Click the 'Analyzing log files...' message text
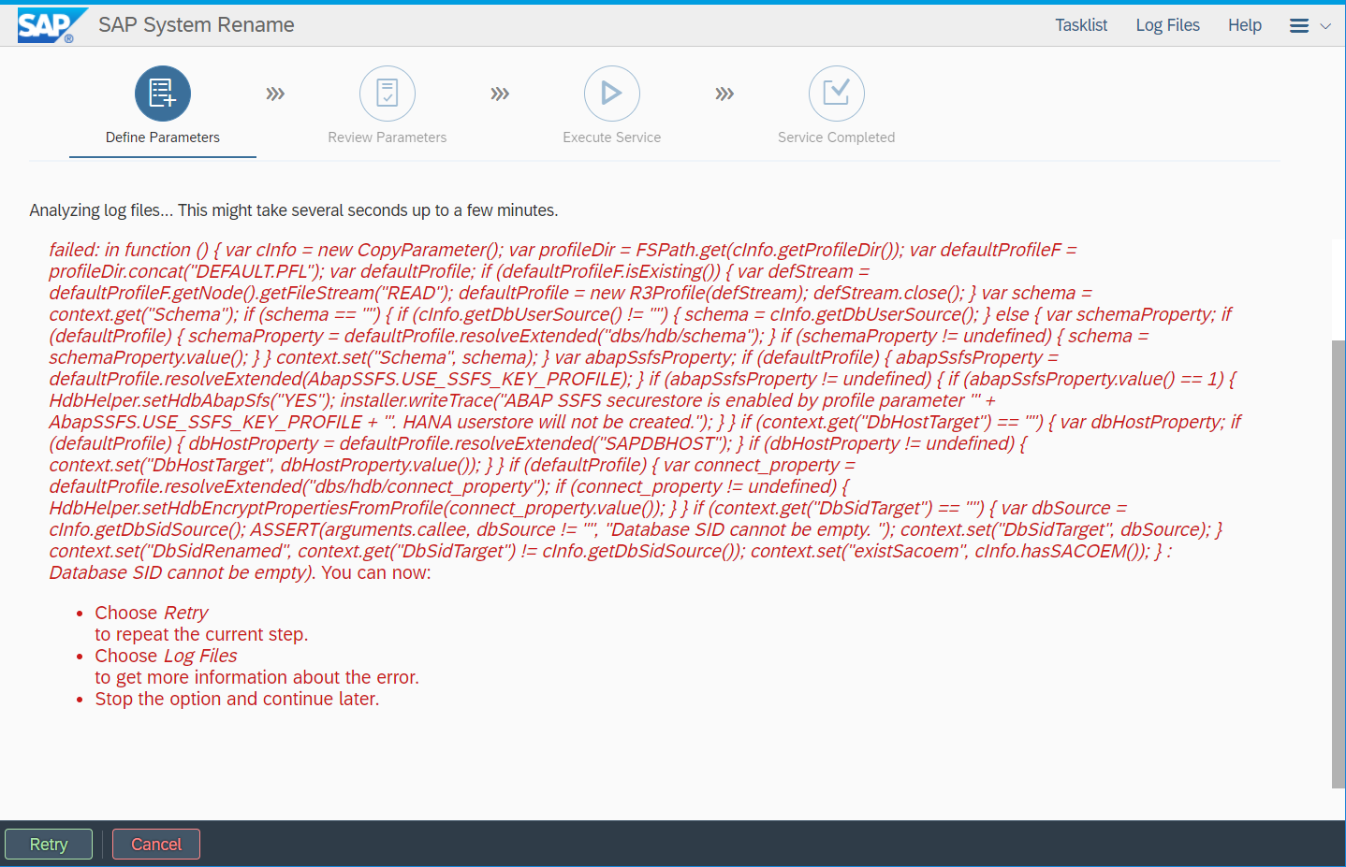1346x867 pixels. point(294,210)
